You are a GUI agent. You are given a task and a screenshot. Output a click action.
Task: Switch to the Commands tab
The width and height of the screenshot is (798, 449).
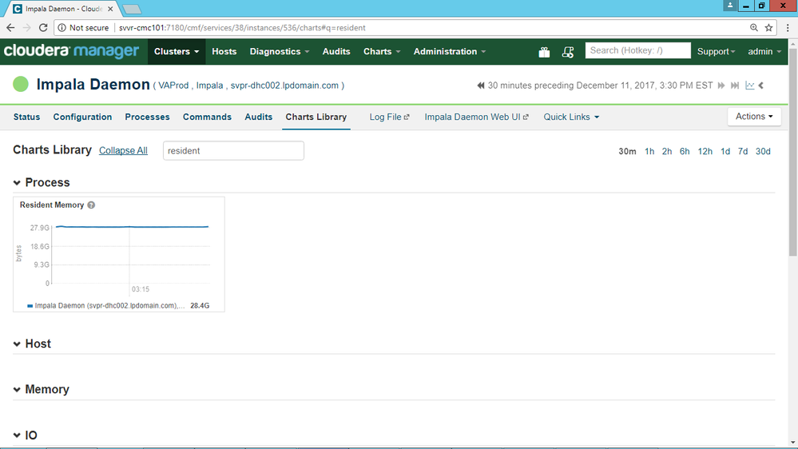[x=207, y=117]
